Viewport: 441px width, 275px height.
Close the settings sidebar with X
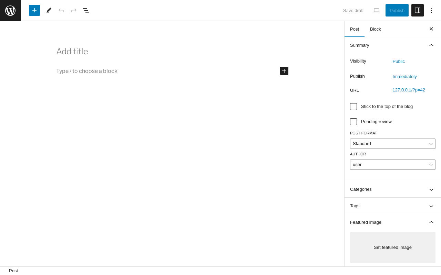click(431, 29)
